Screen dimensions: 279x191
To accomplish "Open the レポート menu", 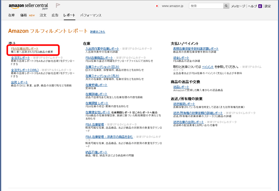I will pyautogui.click(x=69, y=15).
